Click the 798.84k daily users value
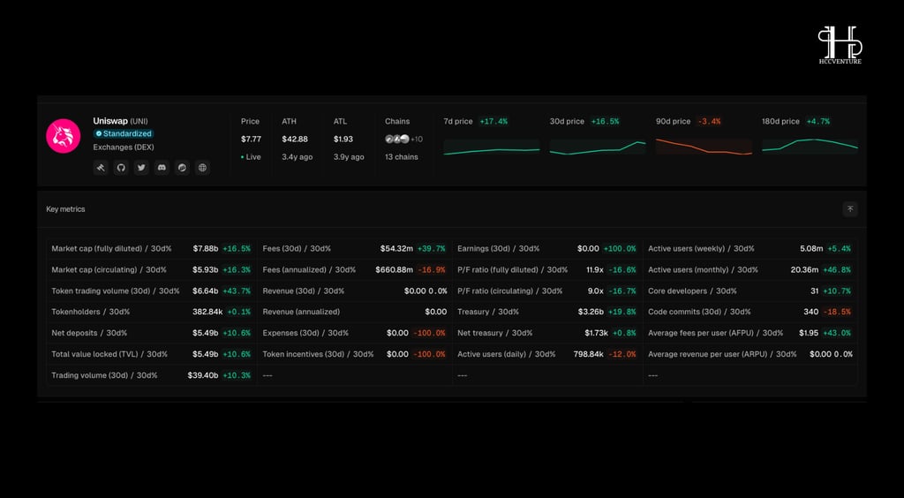Screen dimensions: 904x498 589,354
